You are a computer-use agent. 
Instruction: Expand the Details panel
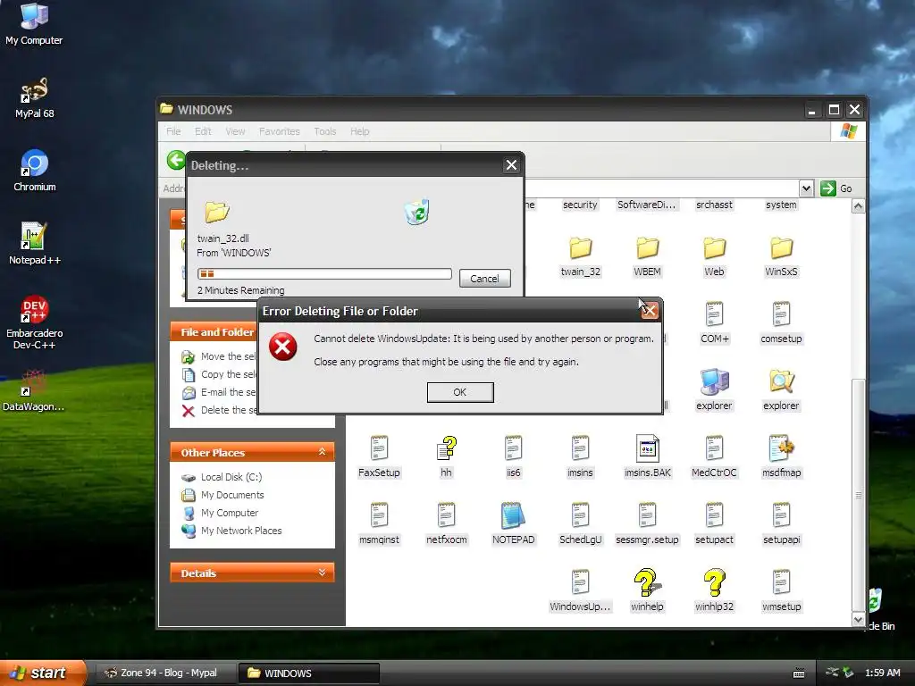[x=322, y=573]
